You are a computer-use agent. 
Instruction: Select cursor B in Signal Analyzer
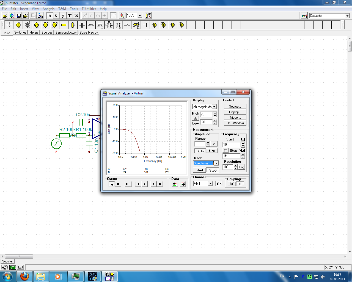point(118,184)
